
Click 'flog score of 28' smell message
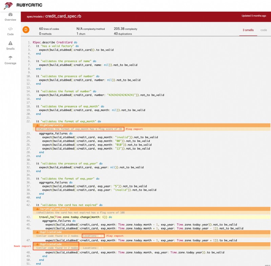tap(79, 129)
